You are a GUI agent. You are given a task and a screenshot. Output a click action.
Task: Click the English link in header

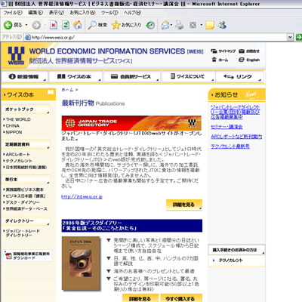pos(249,60)
